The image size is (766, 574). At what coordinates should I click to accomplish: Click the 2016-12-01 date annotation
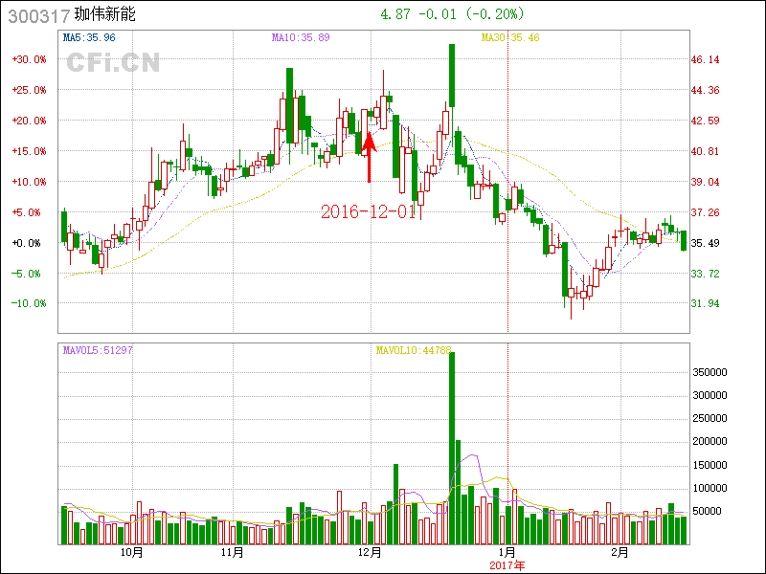tap(369, 211)
